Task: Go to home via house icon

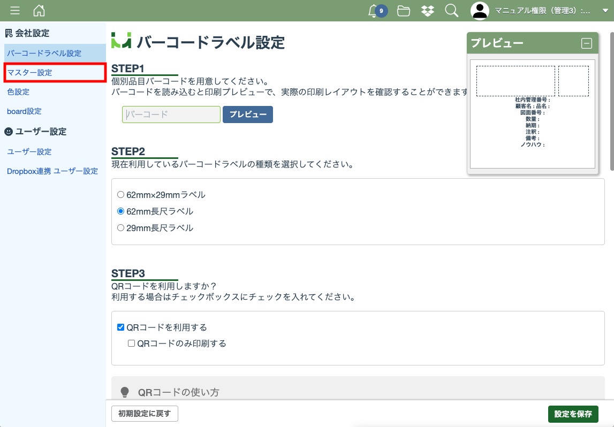Action: pyautogui.click(x=39, y=11)
